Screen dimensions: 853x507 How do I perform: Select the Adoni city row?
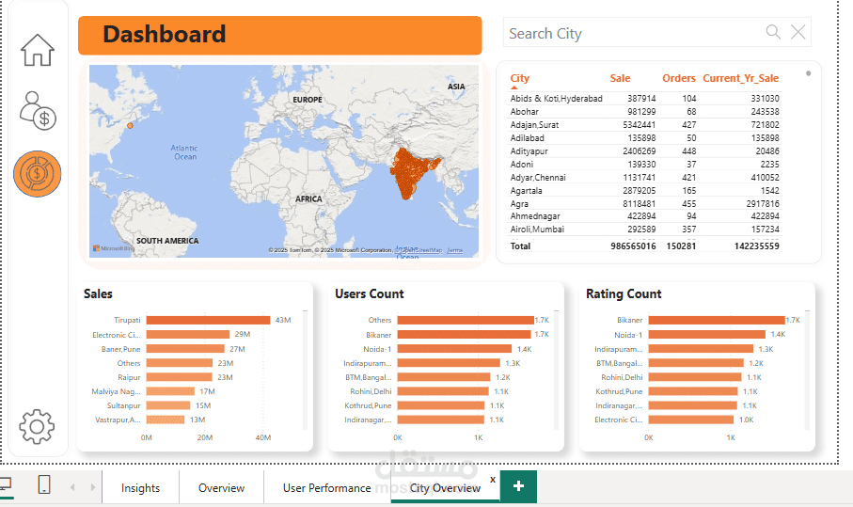point(644,165)
